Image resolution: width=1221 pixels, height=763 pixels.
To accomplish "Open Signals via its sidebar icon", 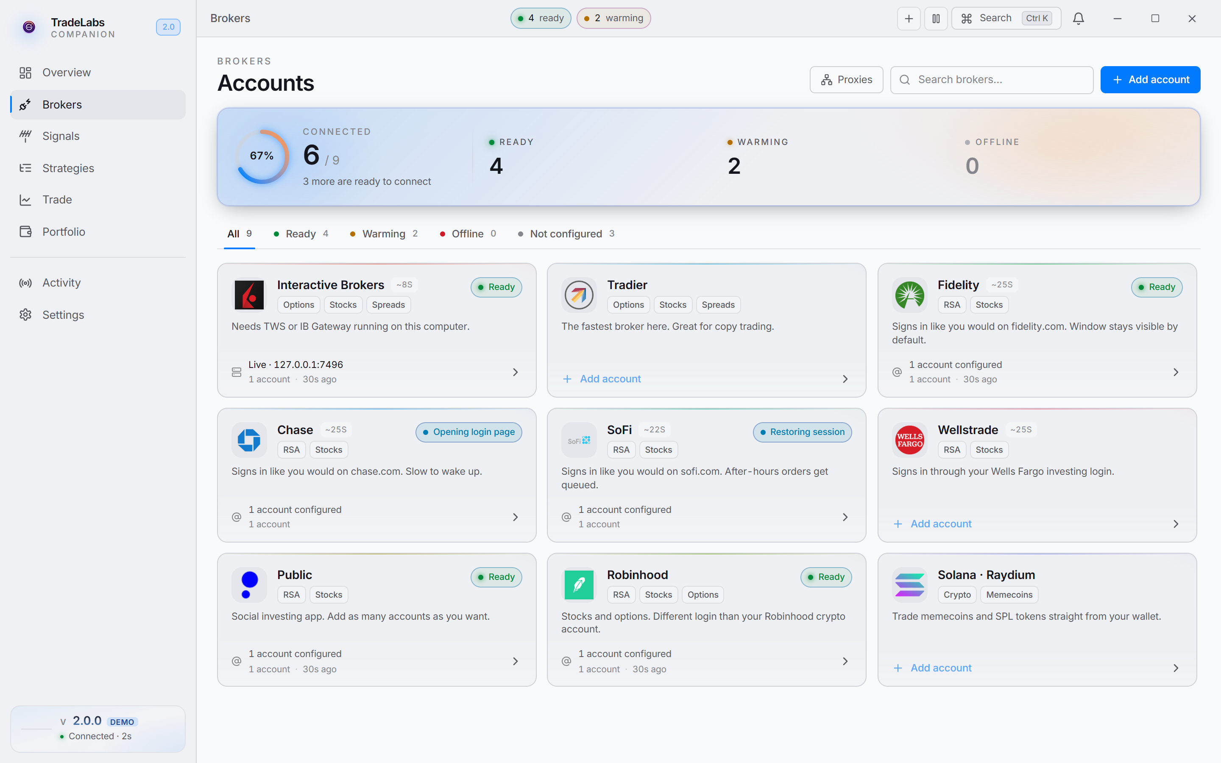I will pos(25,136).
